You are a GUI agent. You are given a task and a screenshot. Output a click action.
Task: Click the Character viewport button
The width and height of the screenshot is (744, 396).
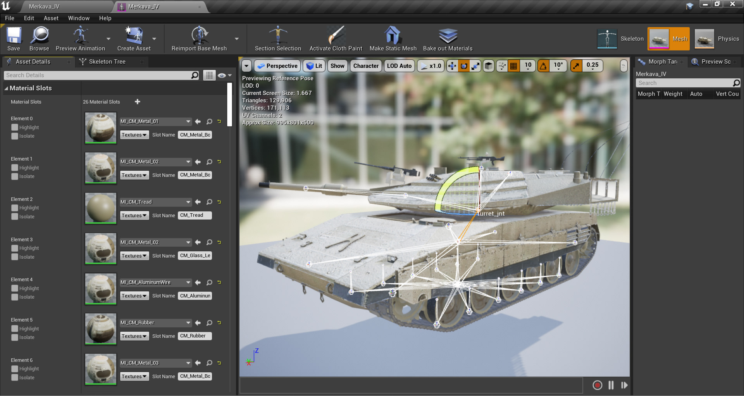[366, 66]
